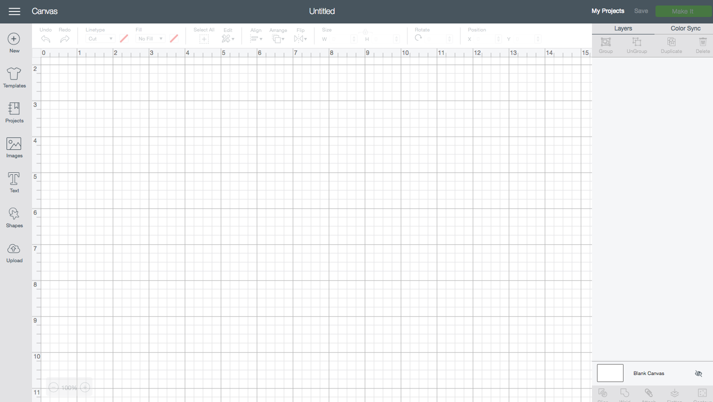The width and height of the screenshot is (713, 402).
Task: Toggle the Size aspect ratio lock
Action: pyautogui.click(x=365, y=32)
